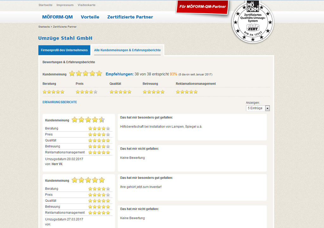Click Kundenmeinung stars in Herr W.'s review
The height and width of the screenshot is (228, 324).
point(88,120)
